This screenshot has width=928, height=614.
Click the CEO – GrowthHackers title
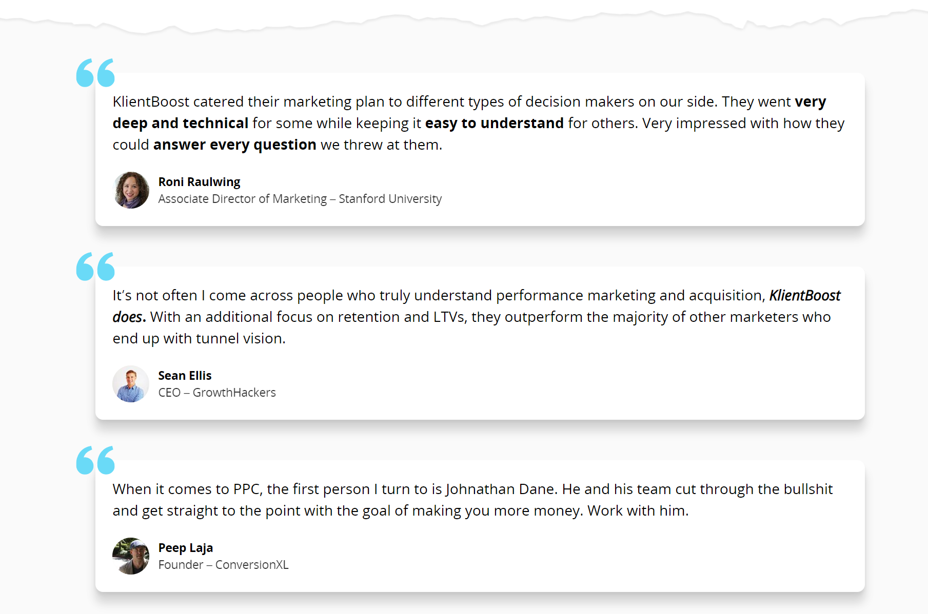click(x=217, y=393)
